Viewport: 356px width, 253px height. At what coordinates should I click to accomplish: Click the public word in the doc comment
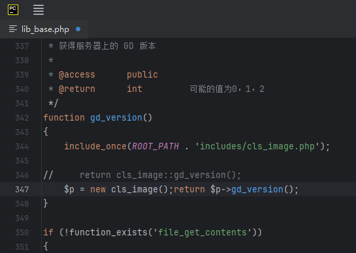click(142, 75)
